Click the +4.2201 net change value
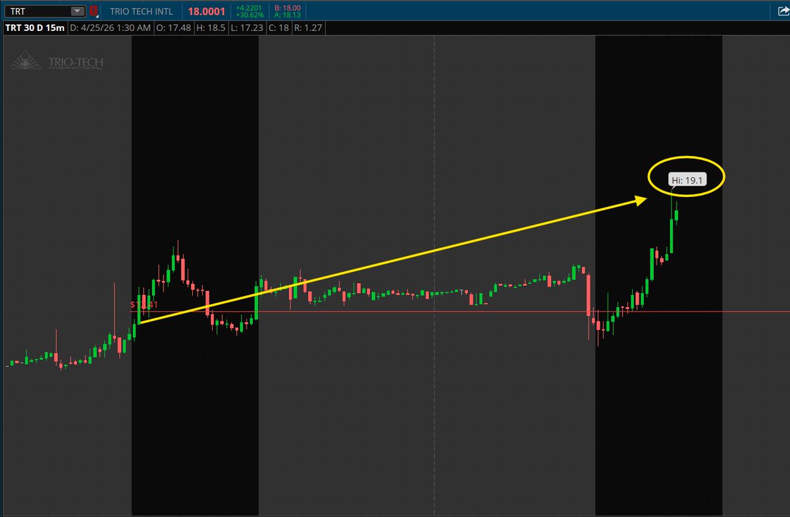 pyautogui.click(x=248, y=7)
